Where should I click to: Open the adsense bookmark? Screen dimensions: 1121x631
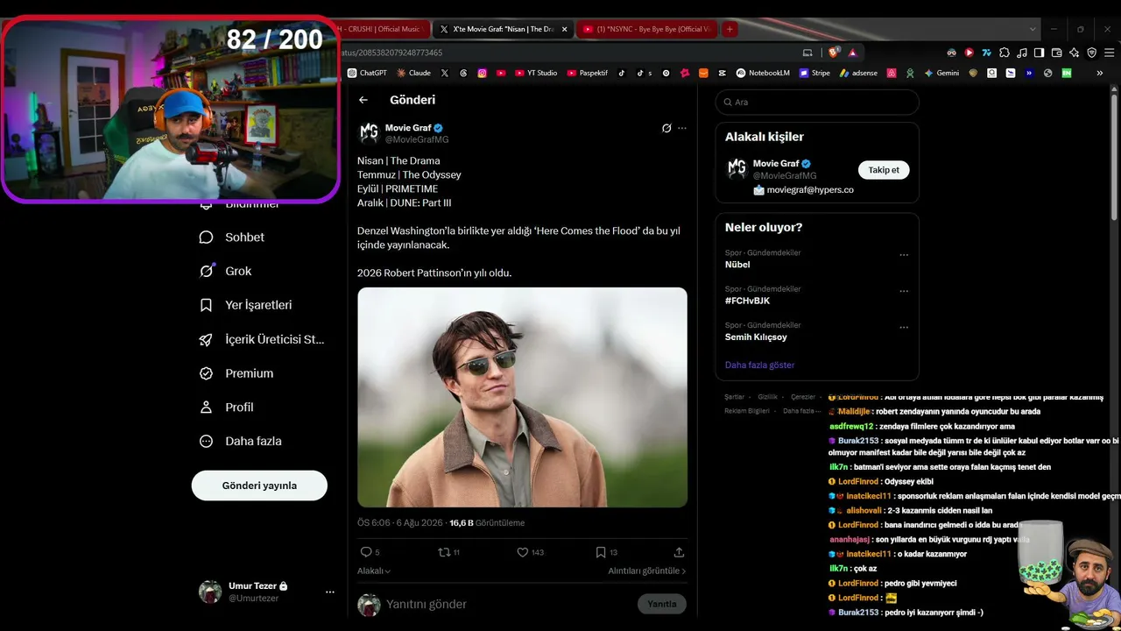coord(858,73)
